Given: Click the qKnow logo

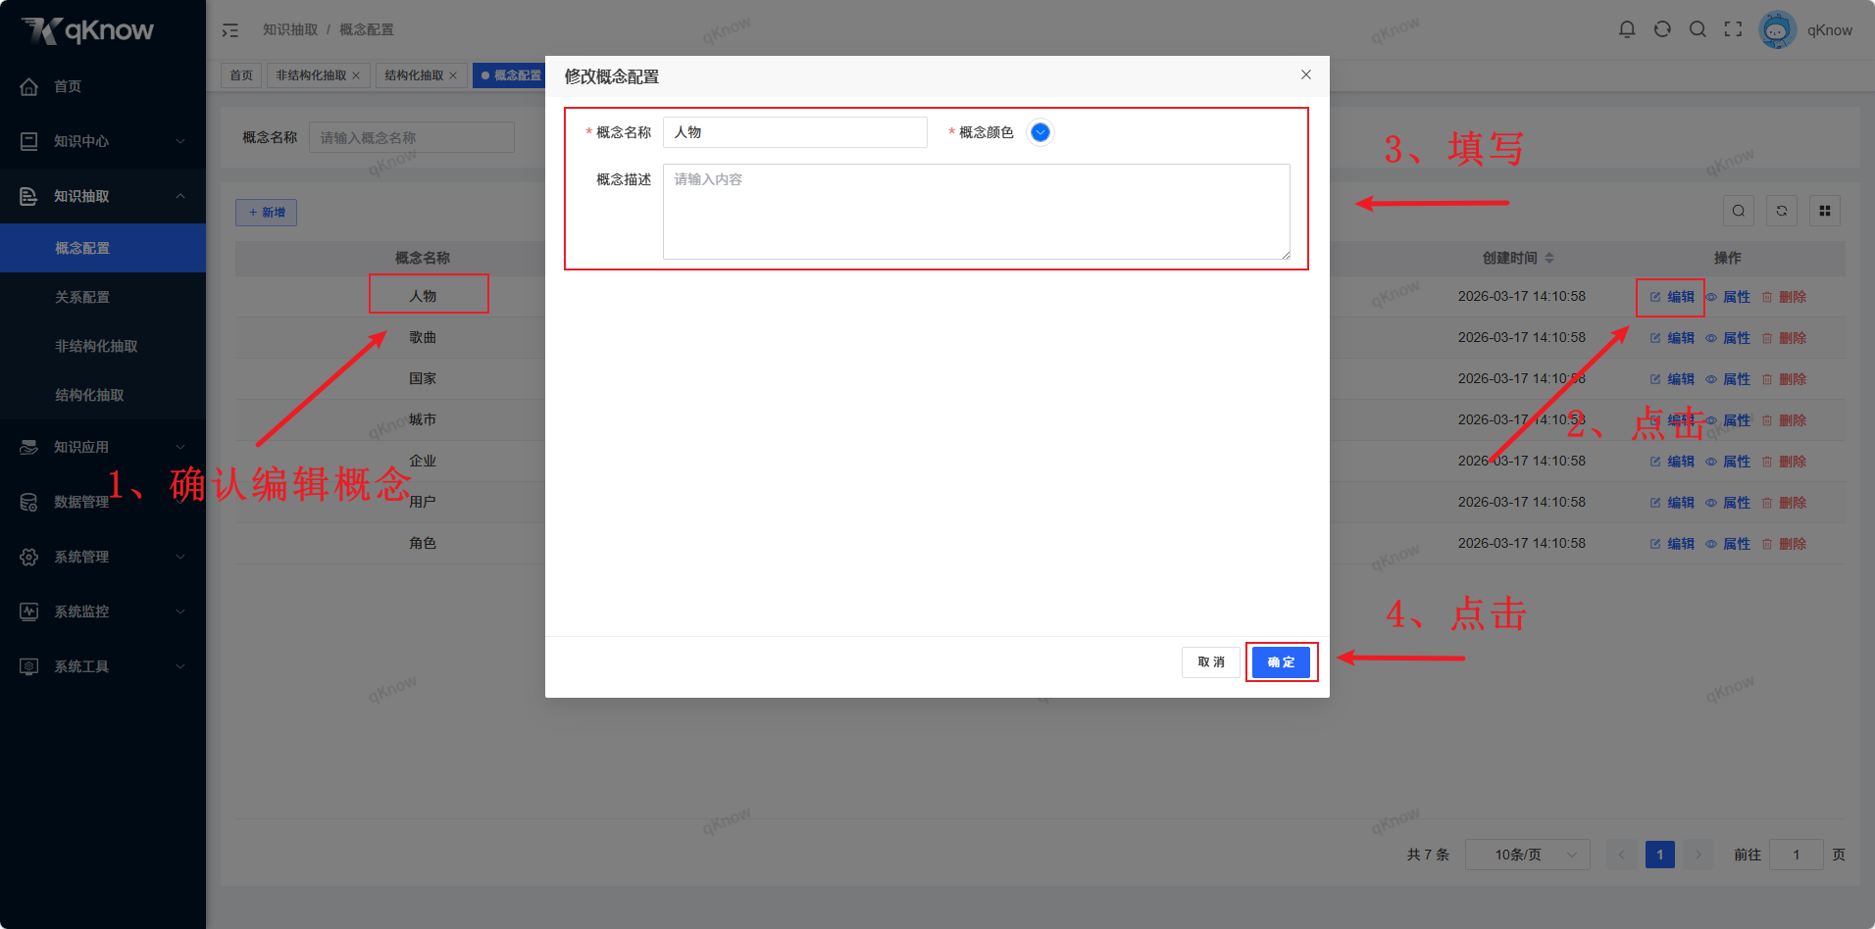Looking at the screenshot, I should click(x=87, y=30).
